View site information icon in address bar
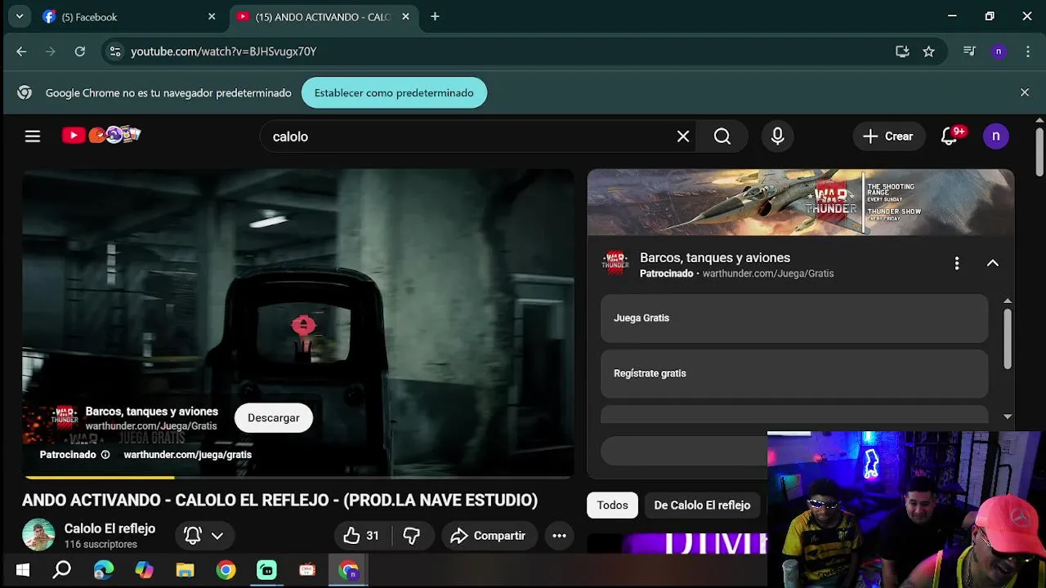Screen dimensions: 1046x588 pyautogui.click(x=115, y=51)
